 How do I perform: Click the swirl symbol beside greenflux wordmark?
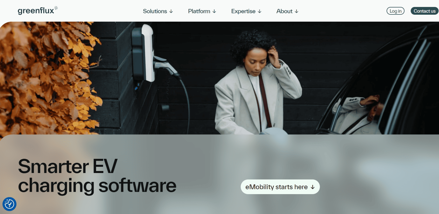(x=56, y=8)
